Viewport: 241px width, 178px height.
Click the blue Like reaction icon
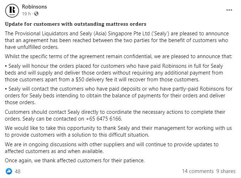click(x=8, y=171)
